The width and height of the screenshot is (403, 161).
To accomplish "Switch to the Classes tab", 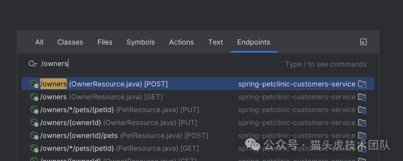I will click(x=70, y=42).
